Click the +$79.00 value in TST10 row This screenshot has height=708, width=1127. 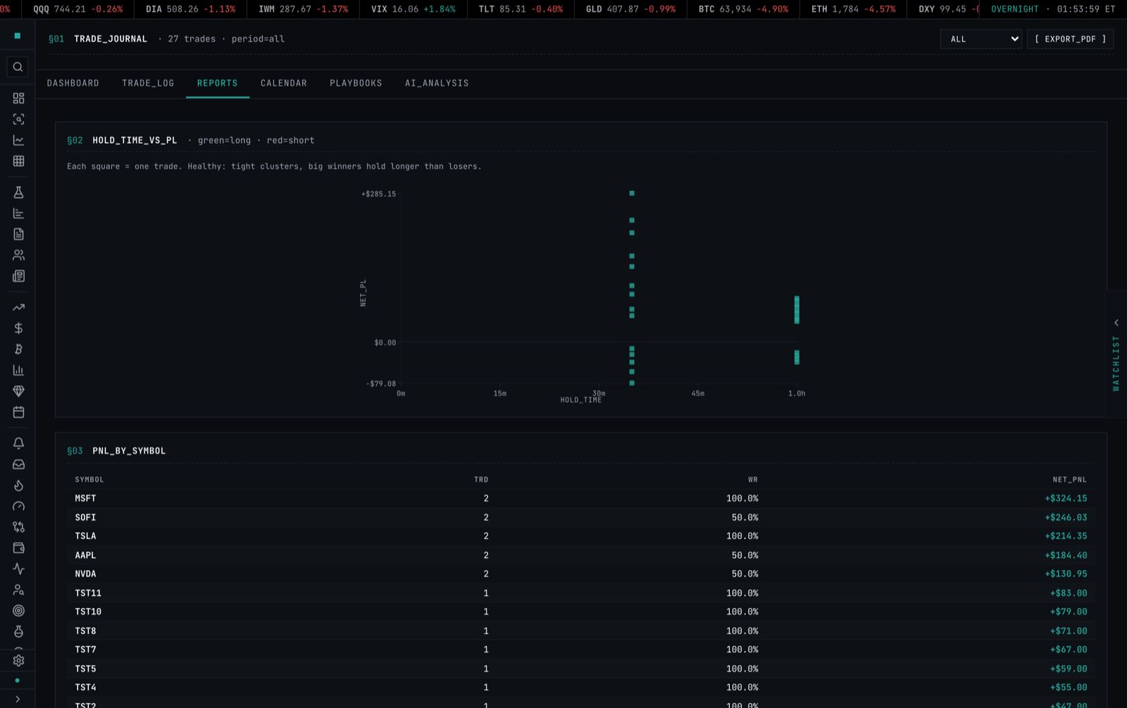point(1069,612)
